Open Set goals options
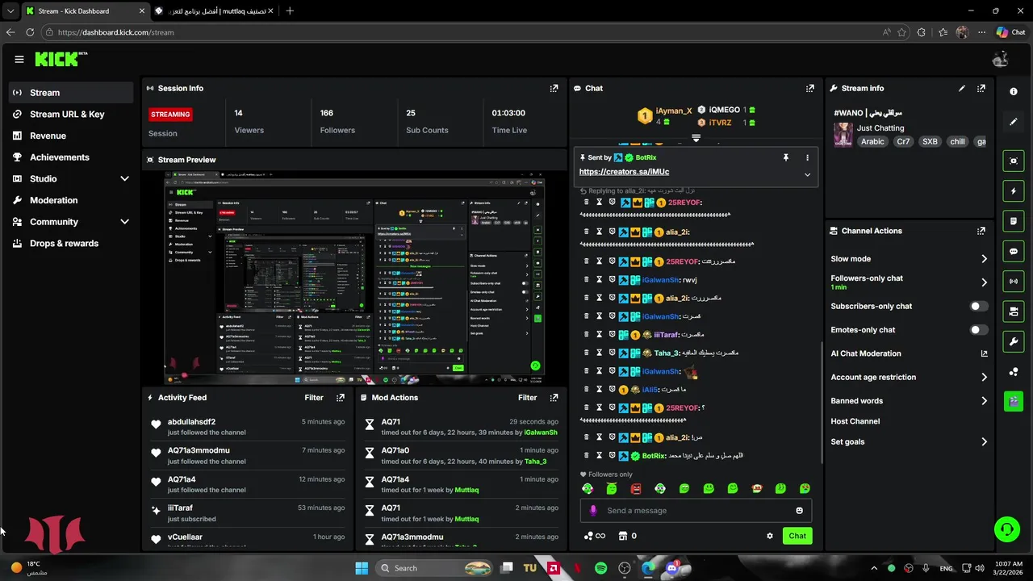 (x=910, y=441)
